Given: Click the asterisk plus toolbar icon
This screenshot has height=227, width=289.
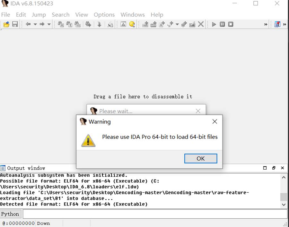Looking at the screenshot, I should click(x=184, y=24).
